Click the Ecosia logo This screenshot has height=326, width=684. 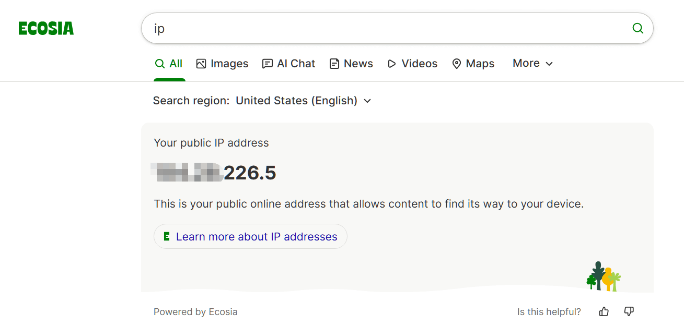point(46,29)
